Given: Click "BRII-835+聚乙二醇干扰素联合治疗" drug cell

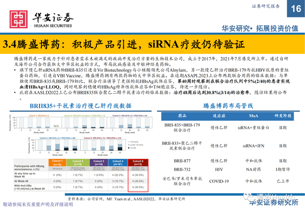Looking at the screenshot, I should (x=182, y=146).
